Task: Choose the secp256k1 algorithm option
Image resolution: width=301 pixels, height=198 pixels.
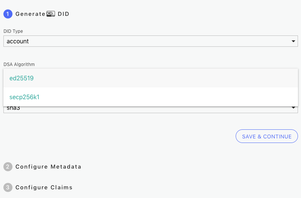Action: tap(151, 97)
